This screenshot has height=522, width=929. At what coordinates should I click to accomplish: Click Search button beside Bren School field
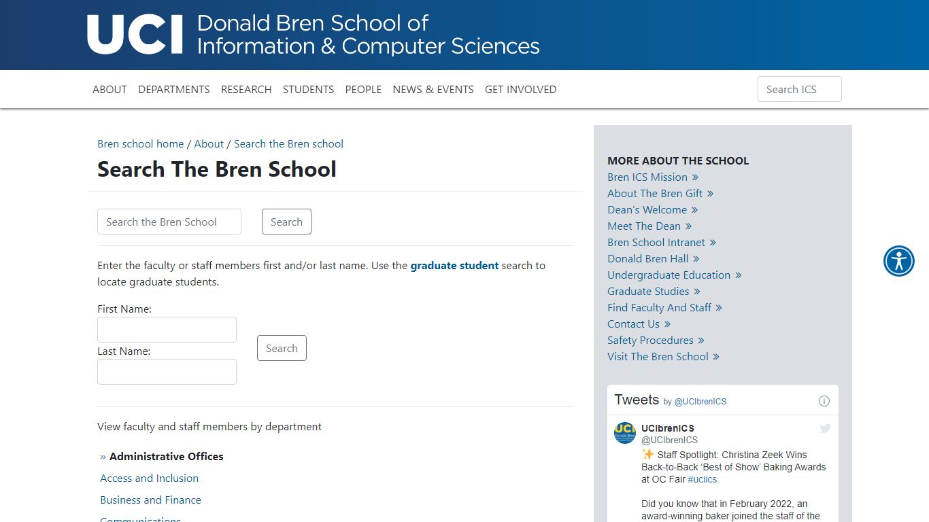(x=286, y=222)
